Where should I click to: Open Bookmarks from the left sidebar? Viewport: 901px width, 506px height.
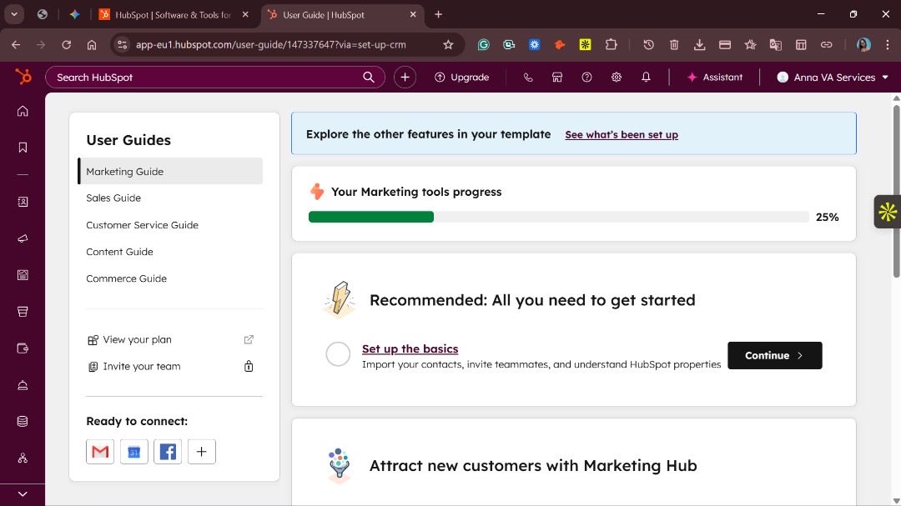coord(23,147)
